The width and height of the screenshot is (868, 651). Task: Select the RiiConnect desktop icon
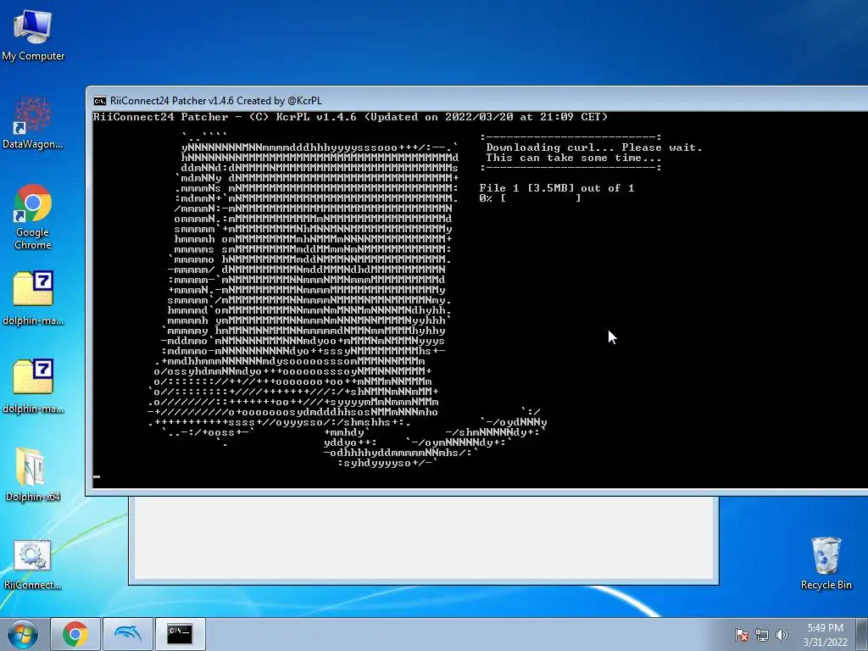(x=33, y=564)
